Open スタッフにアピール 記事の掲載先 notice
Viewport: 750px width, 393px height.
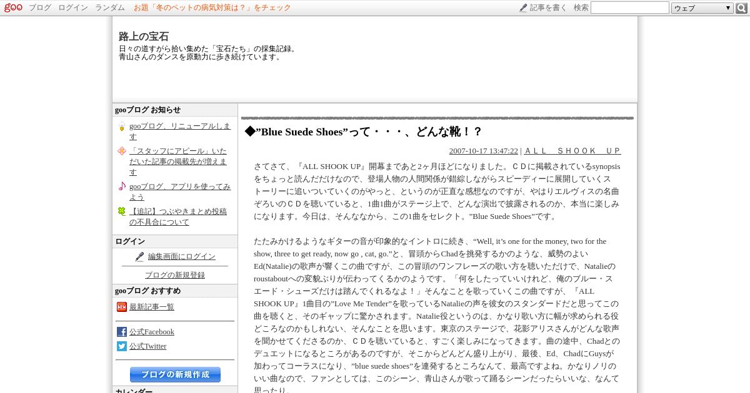coord(178,162)
